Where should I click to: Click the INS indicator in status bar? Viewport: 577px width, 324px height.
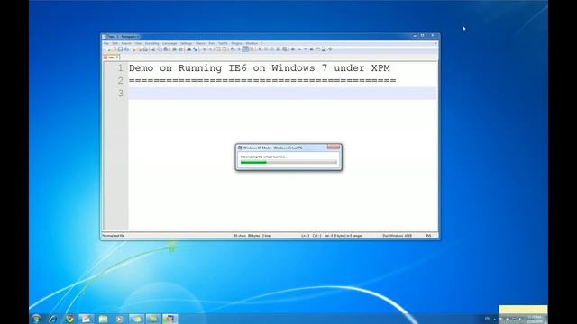[x=428, y=236]
